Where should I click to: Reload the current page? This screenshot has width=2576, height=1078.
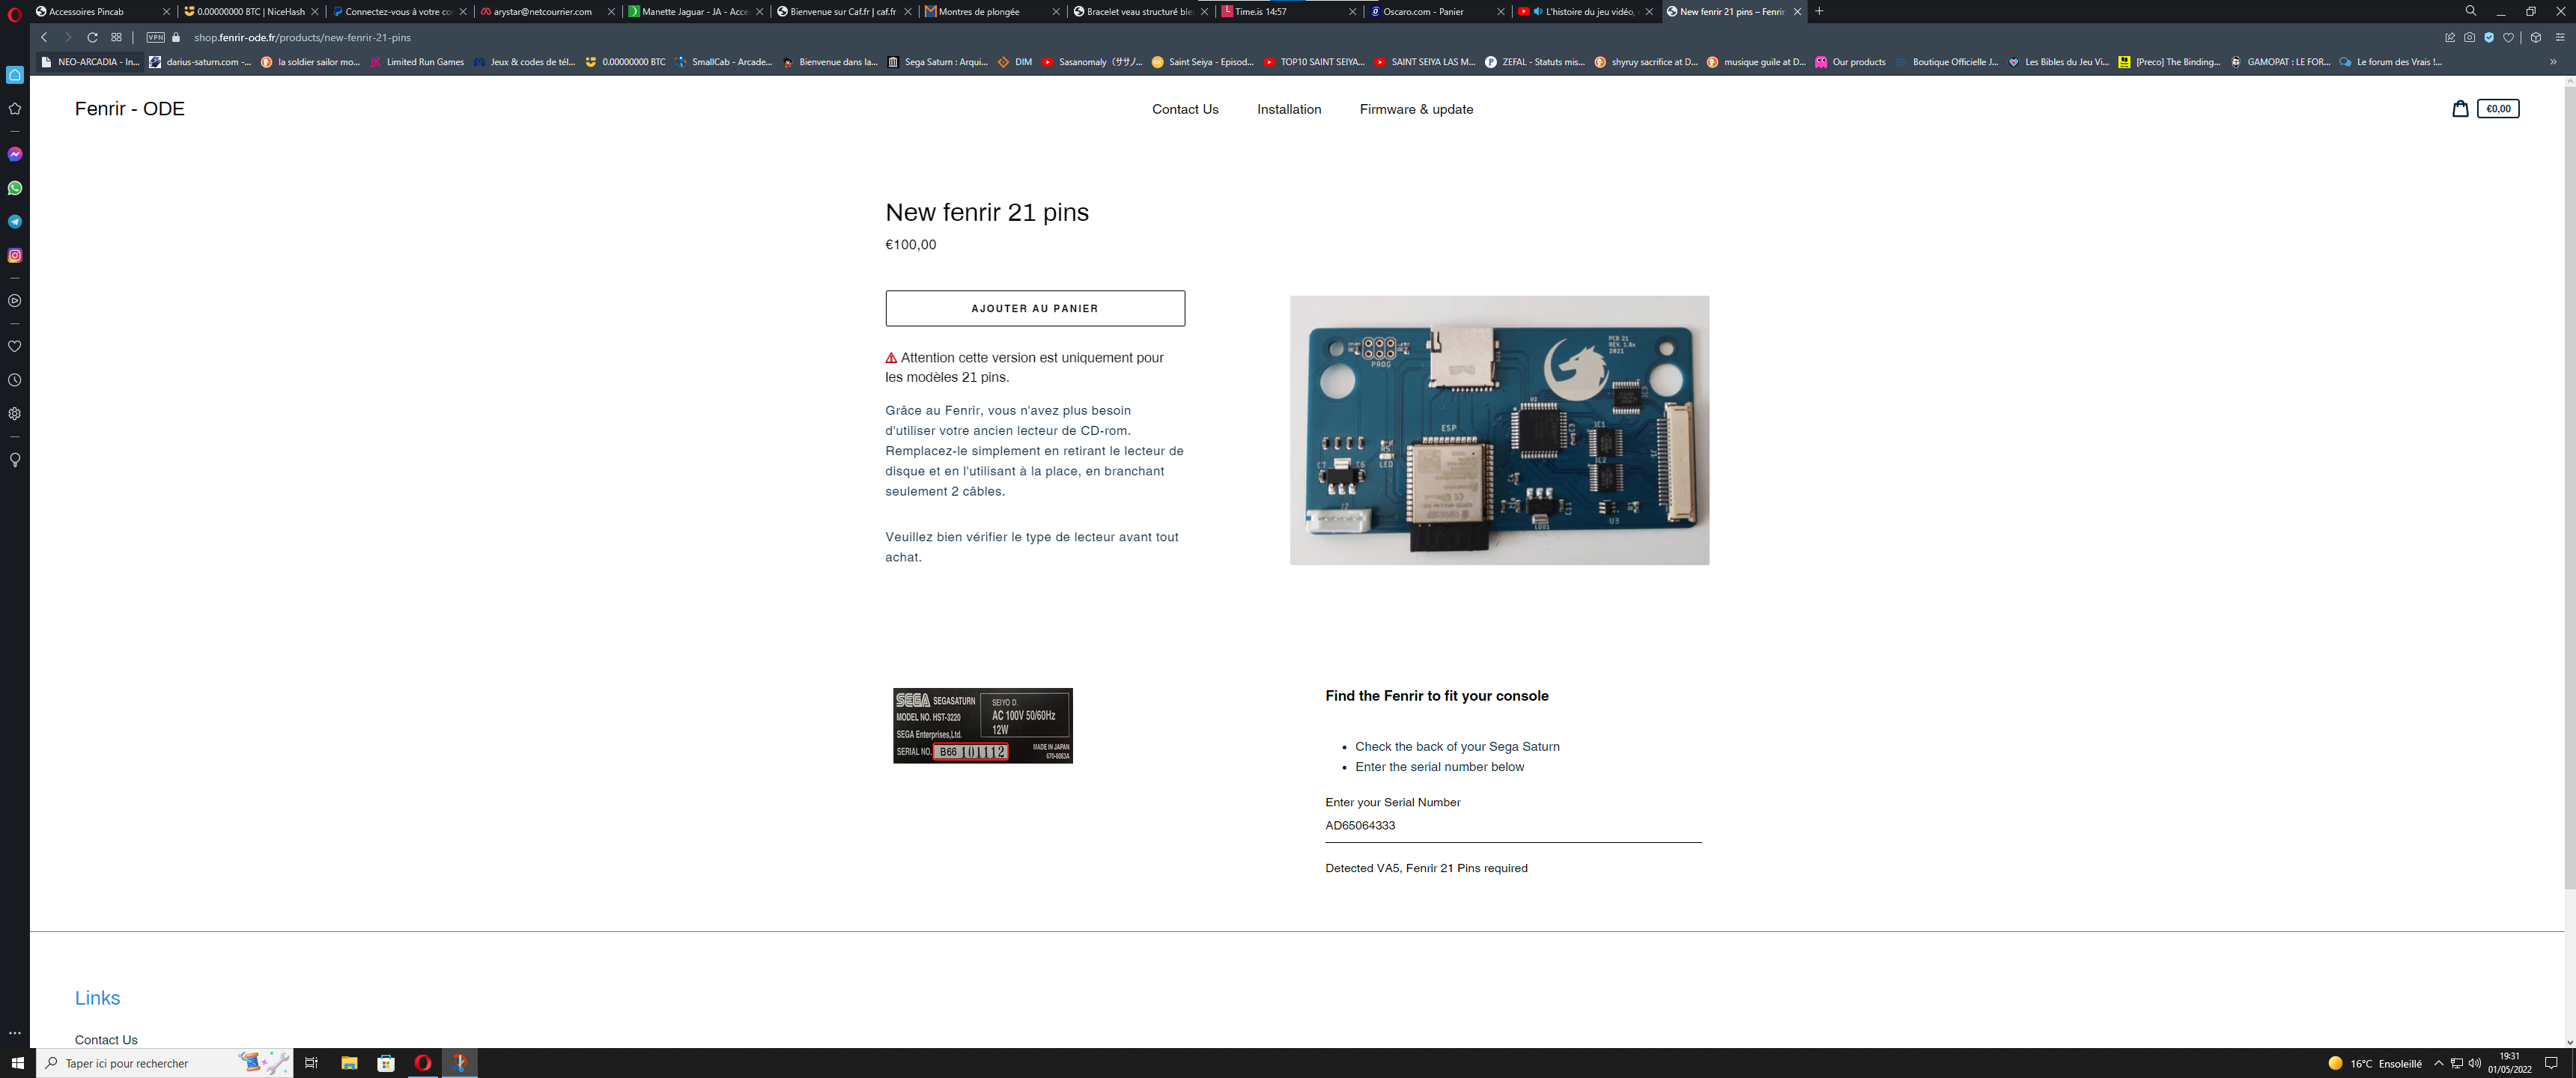[x=92, y=38]
